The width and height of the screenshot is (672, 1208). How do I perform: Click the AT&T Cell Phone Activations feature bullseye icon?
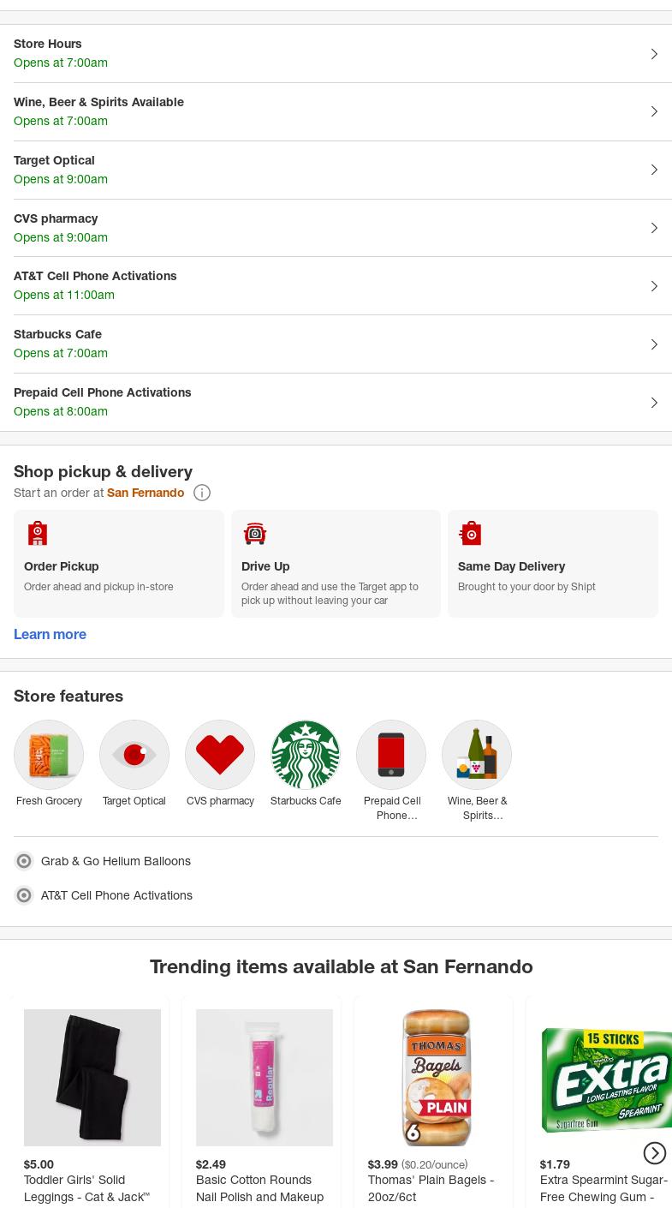tap(24, 895)
